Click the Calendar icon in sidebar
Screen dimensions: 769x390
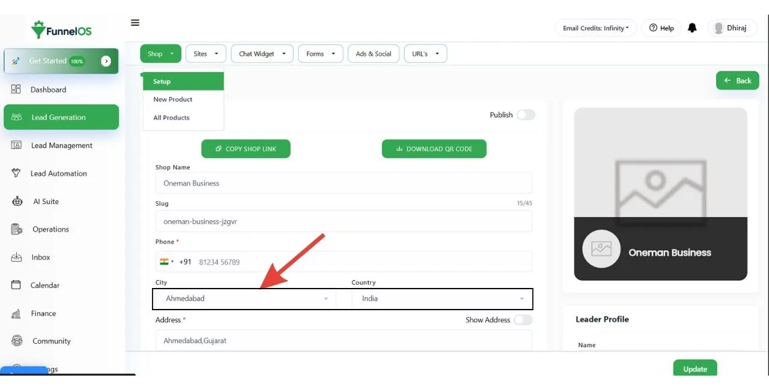pyautogui.click(x=17, y=285)
